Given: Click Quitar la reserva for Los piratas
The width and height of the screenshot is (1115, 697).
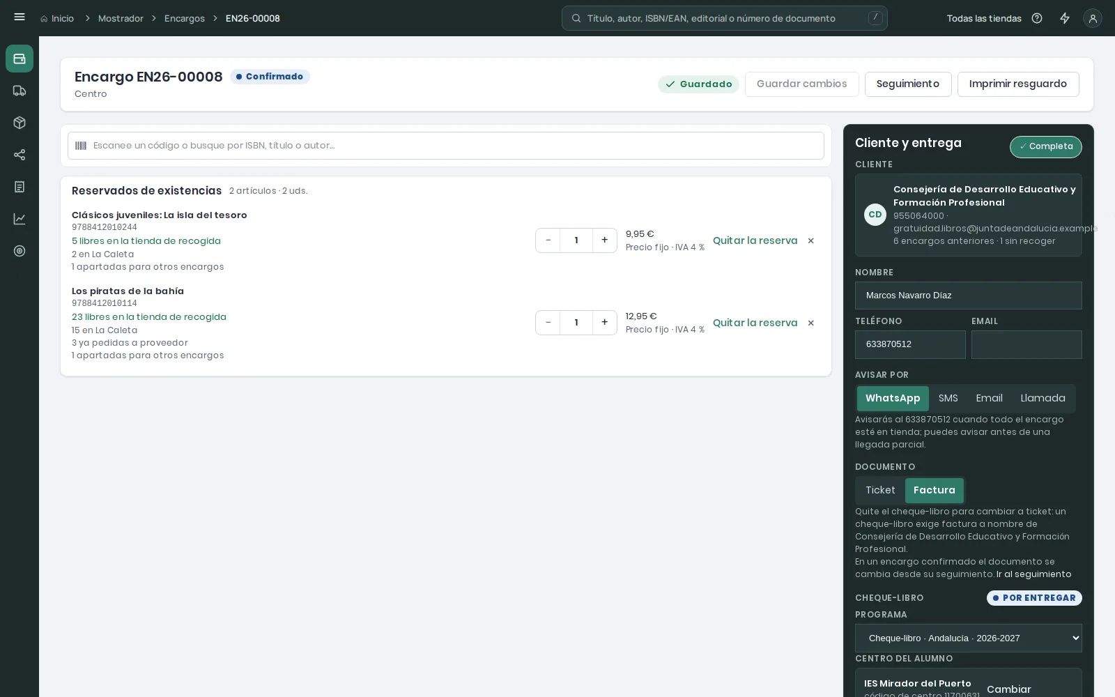Looking at the screenshot, I should (755, 323).
